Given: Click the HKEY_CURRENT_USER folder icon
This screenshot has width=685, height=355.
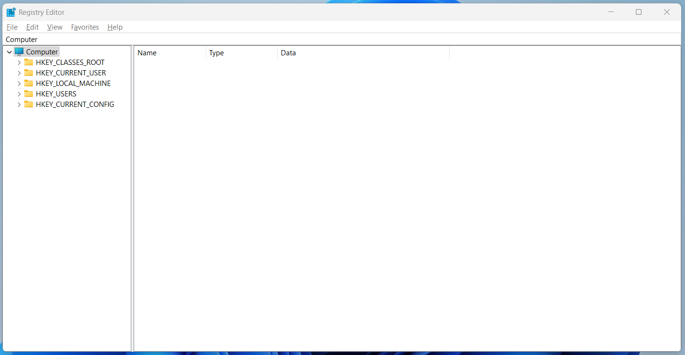Looking at the screenshot, I should [x=29, y=73].
